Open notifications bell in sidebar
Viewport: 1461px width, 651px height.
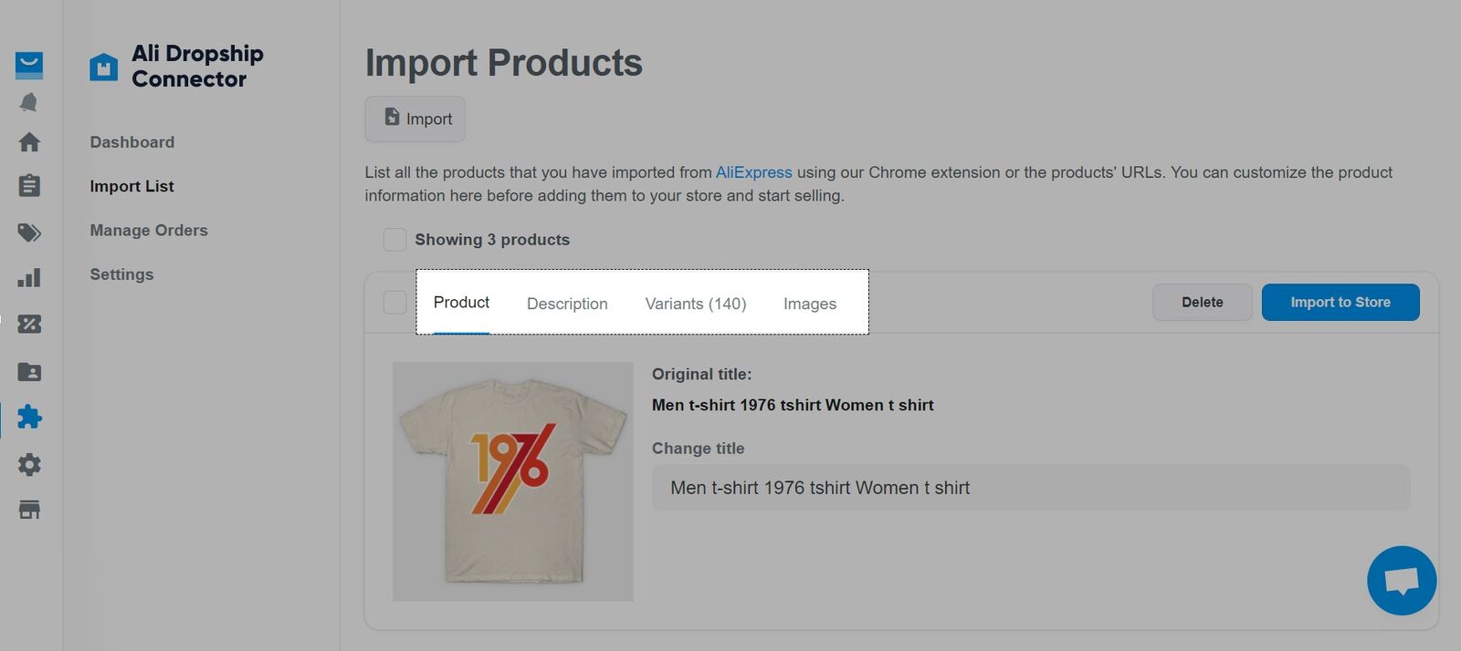point(29,102)
